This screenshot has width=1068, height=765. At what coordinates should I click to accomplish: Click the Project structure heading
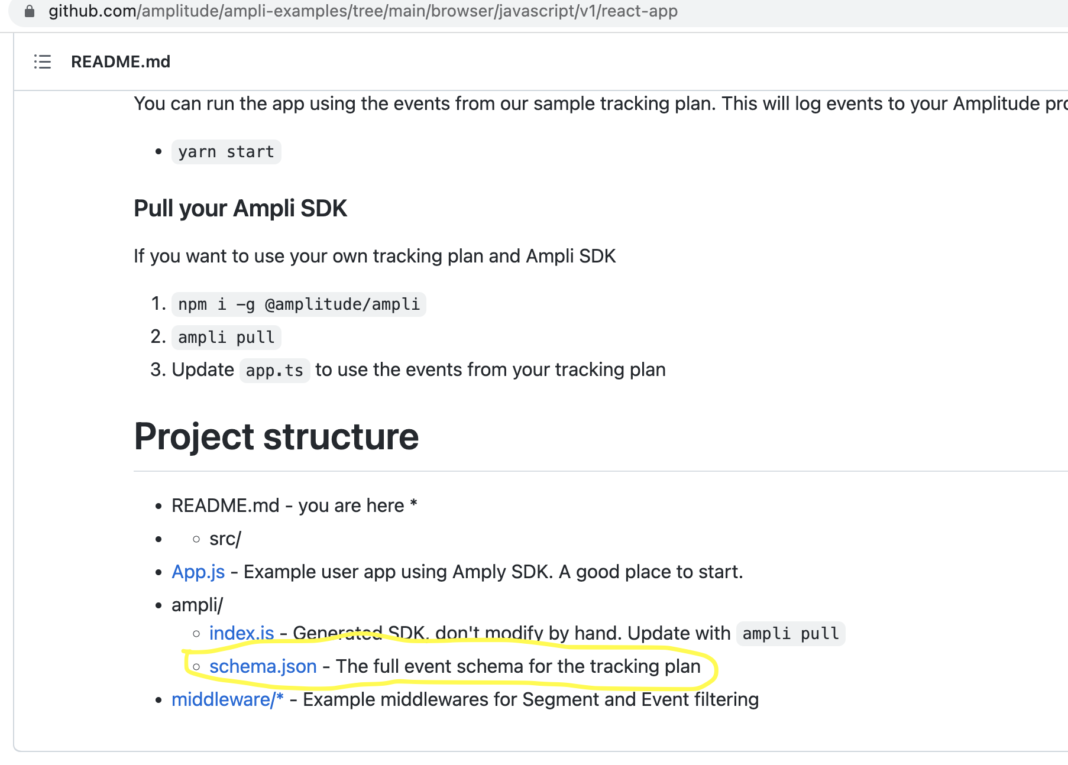(x=276, y=436)
